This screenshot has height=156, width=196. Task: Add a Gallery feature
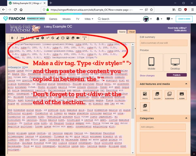tap(157, 95)
